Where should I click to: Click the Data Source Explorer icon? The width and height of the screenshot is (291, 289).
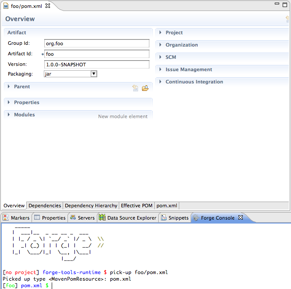click(102, 217)
